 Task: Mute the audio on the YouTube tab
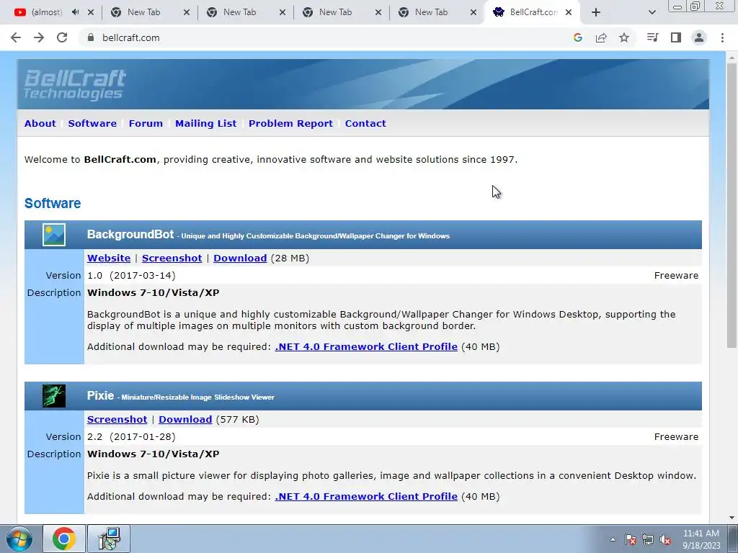[75, 12]
